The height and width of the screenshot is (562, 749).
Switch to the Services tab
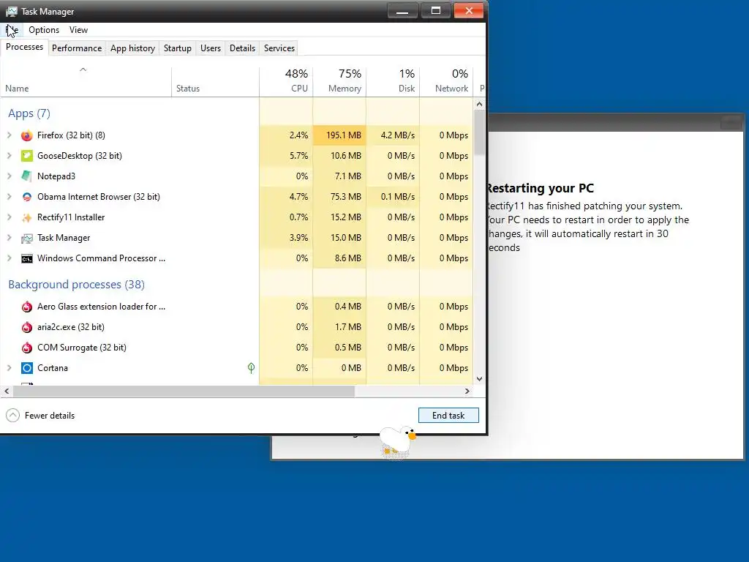279,48
